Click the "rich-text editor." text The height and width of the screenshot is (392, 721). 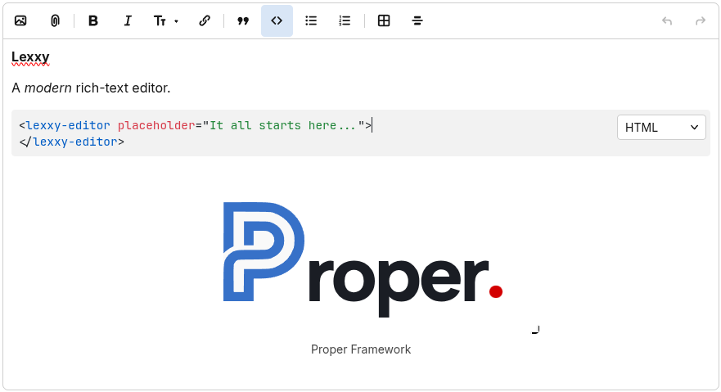click(123, 88)
